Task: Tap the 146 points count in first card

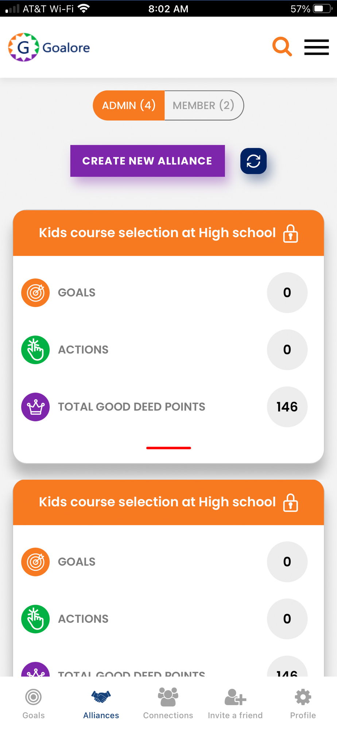Action: tap(287, 407)
